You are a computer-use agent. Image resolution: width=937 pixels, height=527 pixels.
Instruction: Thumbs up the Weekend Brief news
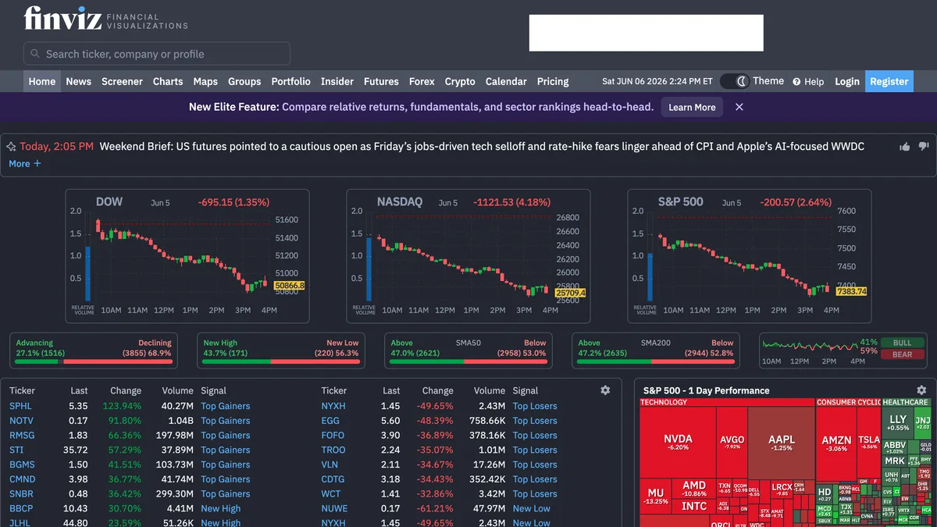point(905,146)
